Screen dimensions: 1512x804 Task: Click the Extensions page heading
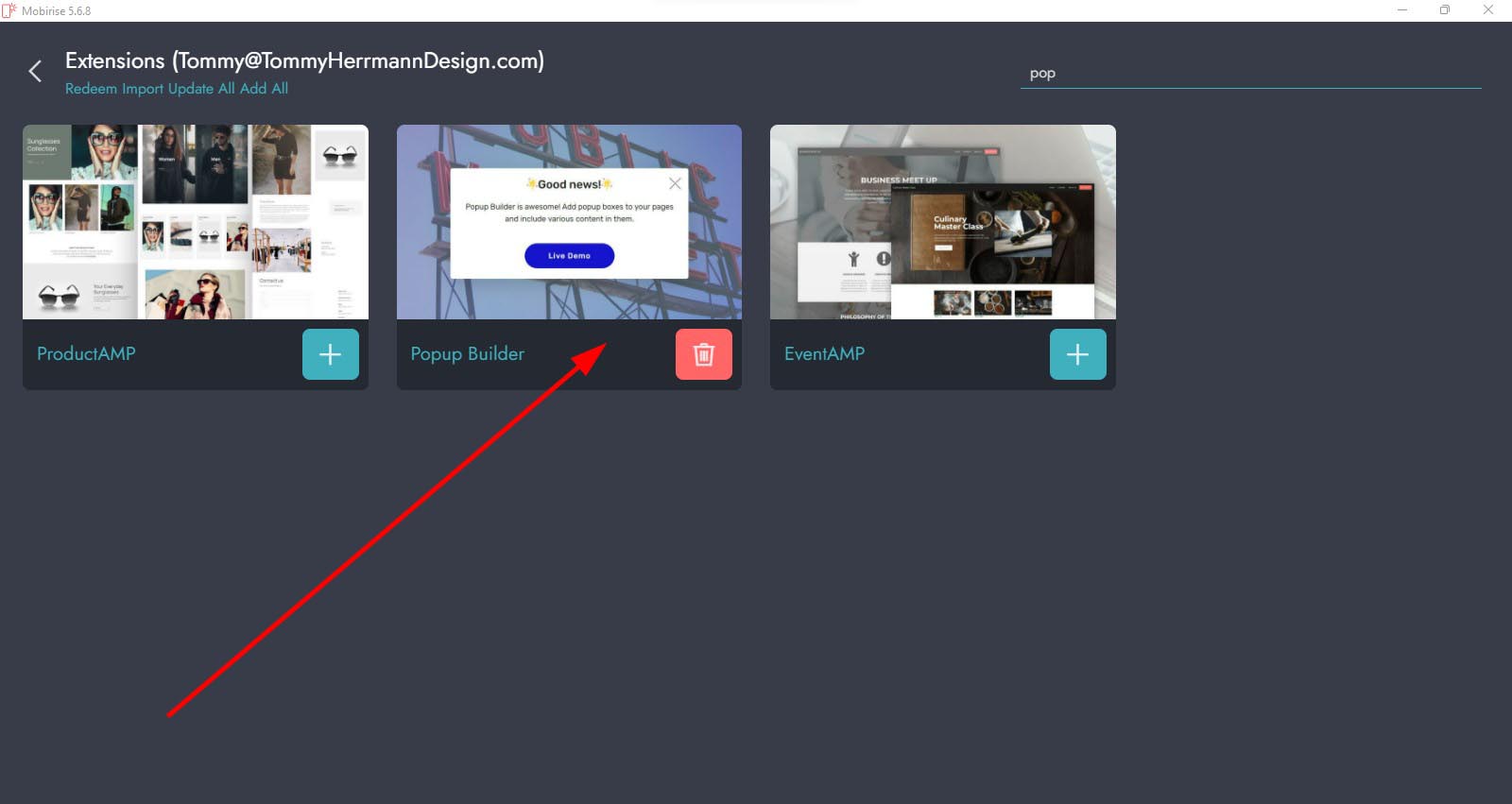click(x=304, y=60)
